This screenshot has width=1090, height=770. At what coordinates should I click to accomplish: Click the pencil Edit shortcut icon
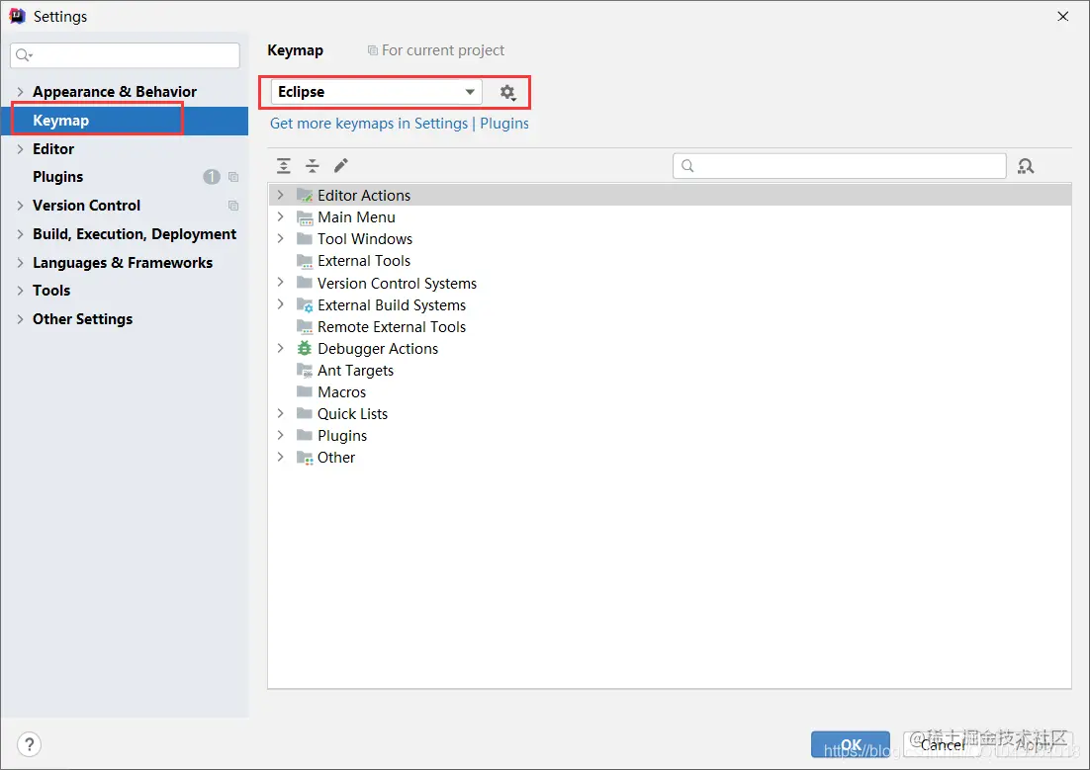point(340,165)
